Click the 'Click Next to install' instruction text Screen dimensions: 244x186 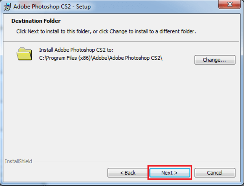(x=106, y=31)
